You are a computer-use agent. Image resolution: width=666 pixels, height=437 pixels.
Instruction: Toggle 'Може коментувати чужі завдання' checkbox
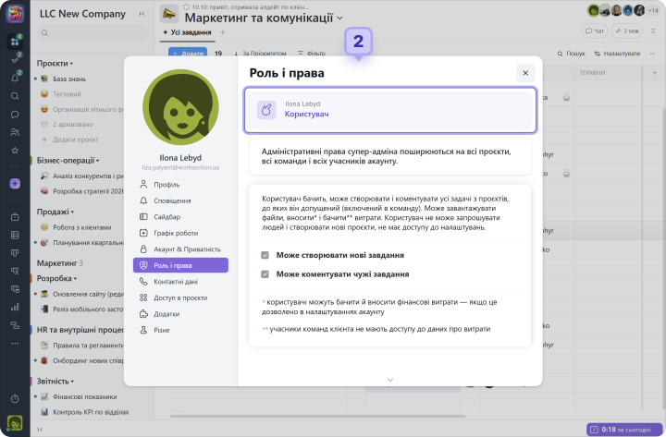pyautogui.click(x=265, y=274)
